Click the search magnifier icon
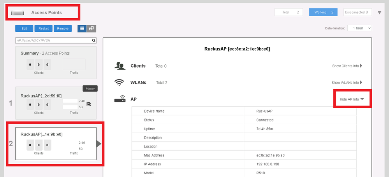This screenshot has width=389, height=177. (x=93, y=40)
